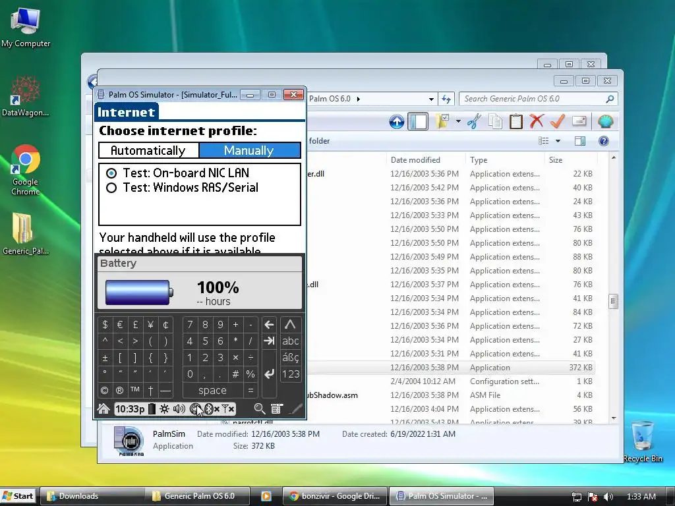
Task: Open the Palm menu icon beside the magnifier
Action: [277, 408]
